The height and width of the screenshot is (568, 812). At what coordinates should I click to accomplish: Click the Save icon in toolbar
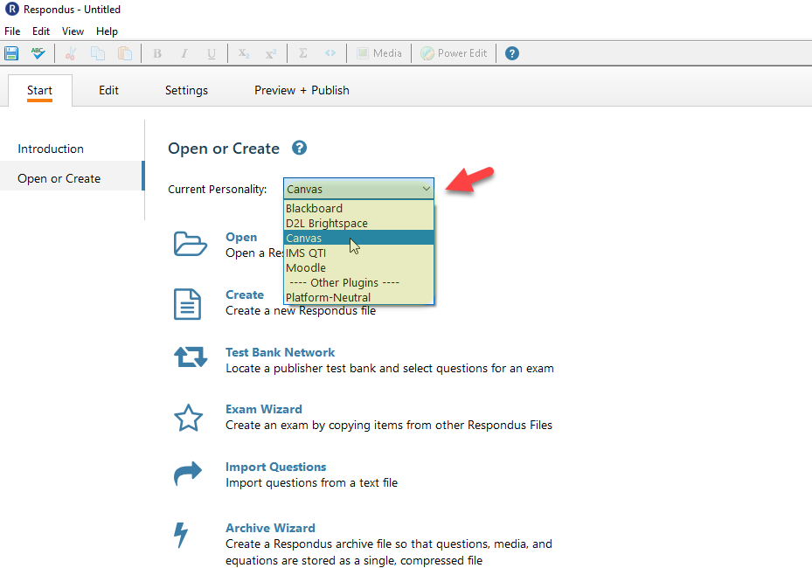point(11,53)
